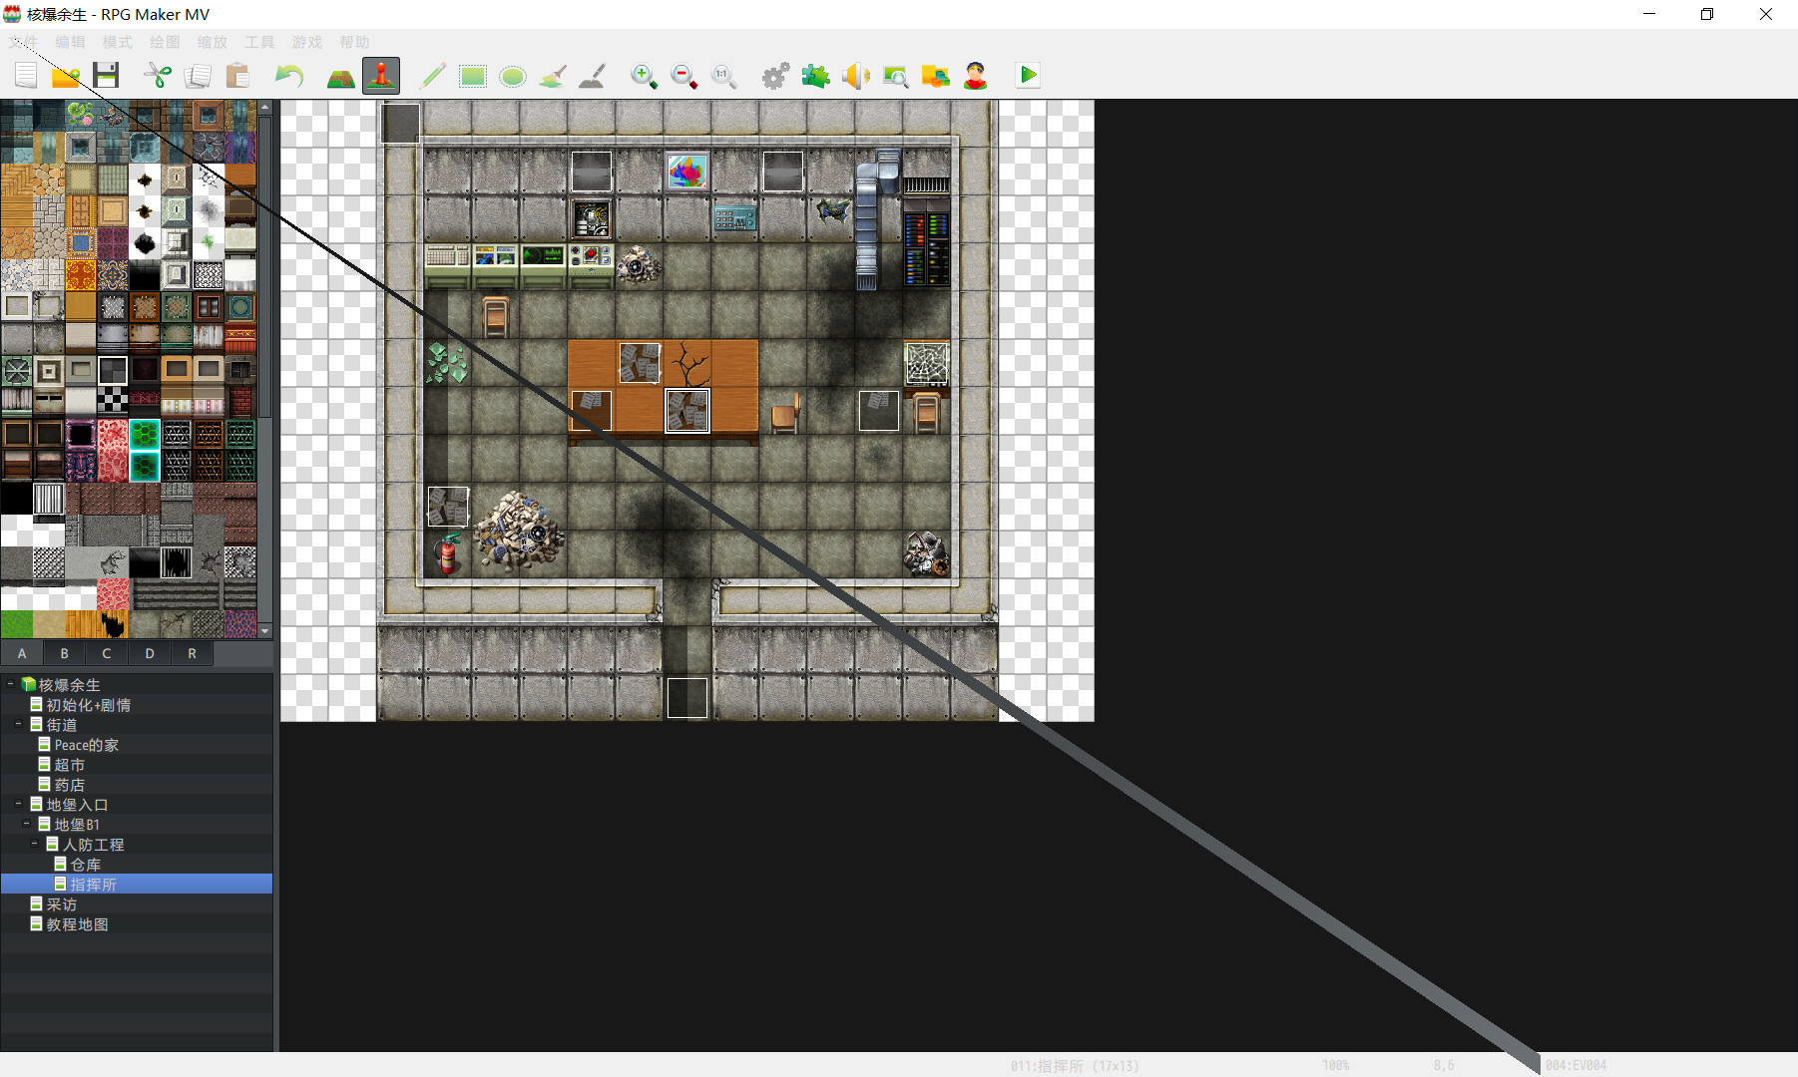Select the 超市 map

(x=69, y=765)
